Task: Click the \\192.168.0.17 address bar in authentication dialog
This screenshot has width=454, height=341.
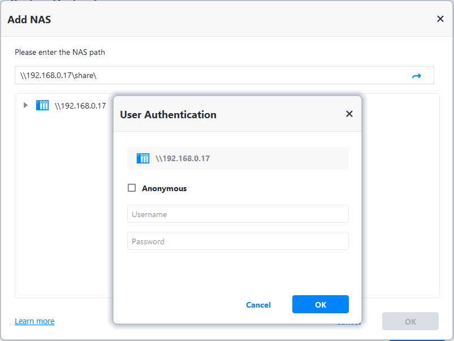Action: tap(237, 158)
